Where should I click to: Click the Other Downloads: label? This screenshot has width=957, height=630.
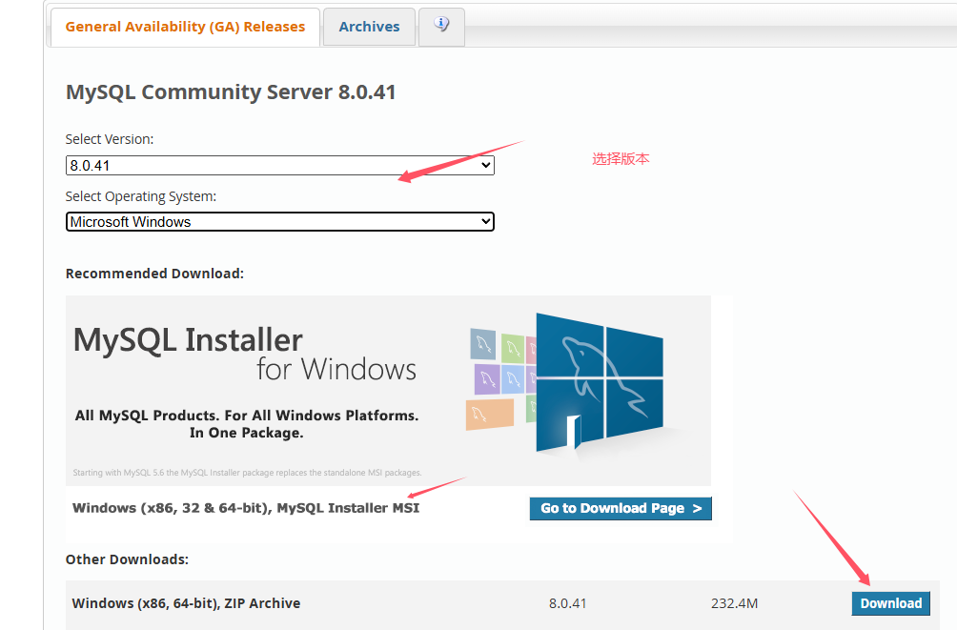pos(127,559)
